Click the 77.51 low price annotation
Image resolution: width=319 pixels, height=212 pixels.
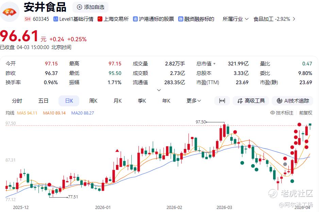point(73,197)
